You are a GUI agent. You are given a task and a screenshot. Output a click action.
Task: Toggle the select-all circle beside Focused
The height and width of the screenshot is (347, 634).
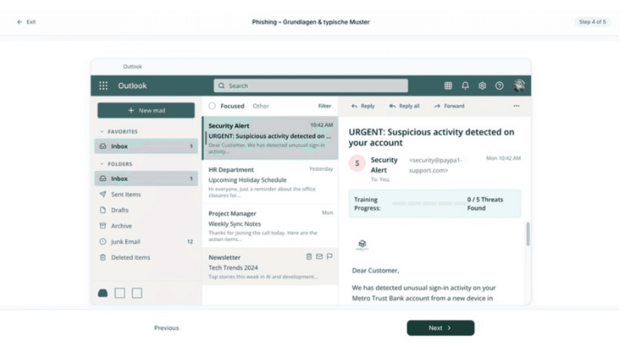coord(212,106)
